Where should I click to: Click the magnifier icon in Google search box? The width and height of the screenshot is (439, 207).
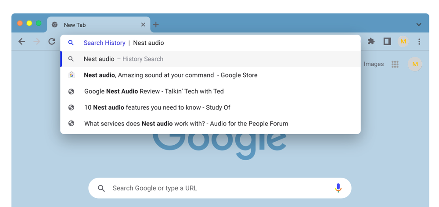click(101, 188)
